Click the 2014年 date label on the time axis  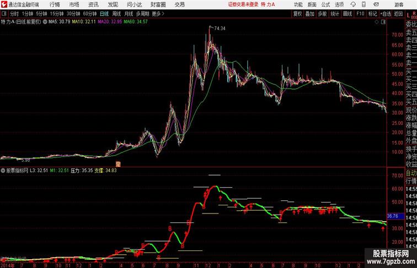[8, 265]
